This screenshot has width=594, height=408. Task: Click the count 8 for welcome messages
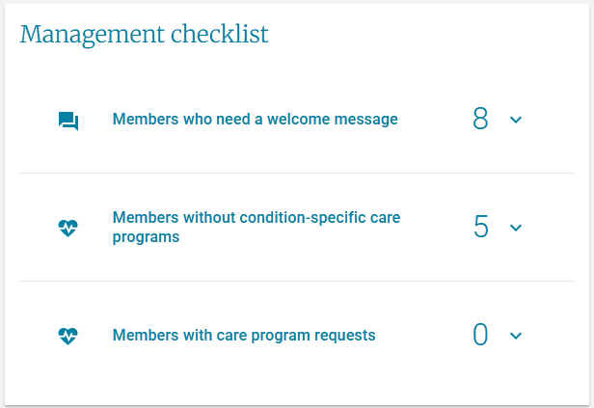480,120
